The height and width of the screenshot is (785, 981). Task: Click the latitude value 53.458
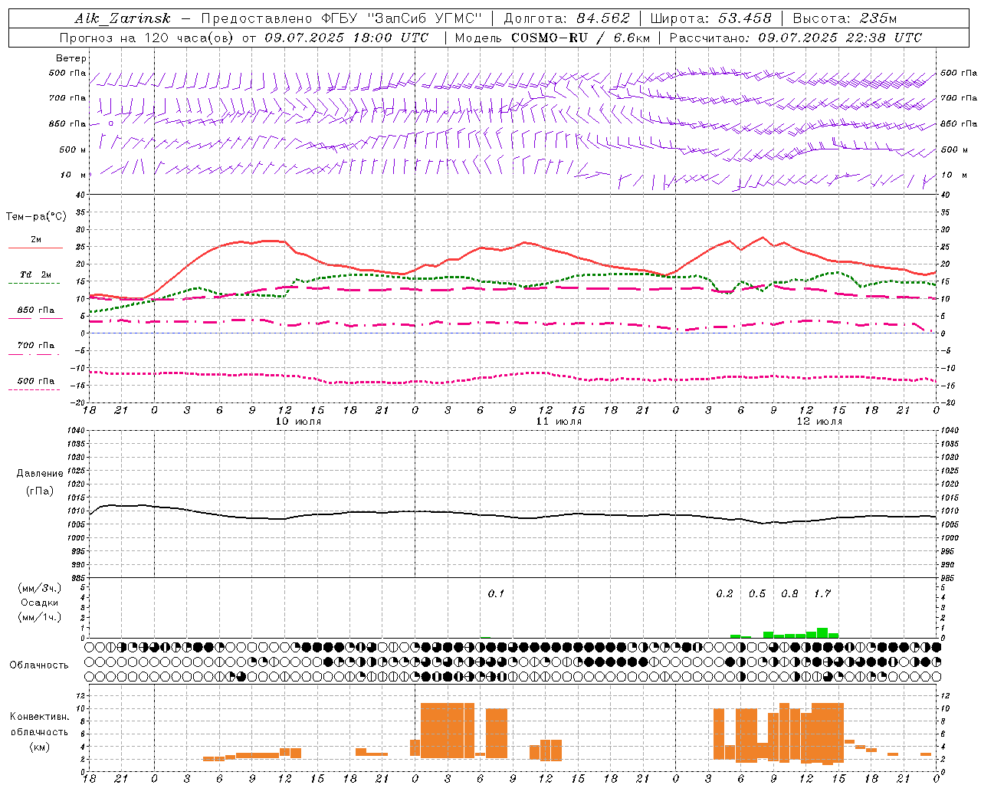point(744,18)
